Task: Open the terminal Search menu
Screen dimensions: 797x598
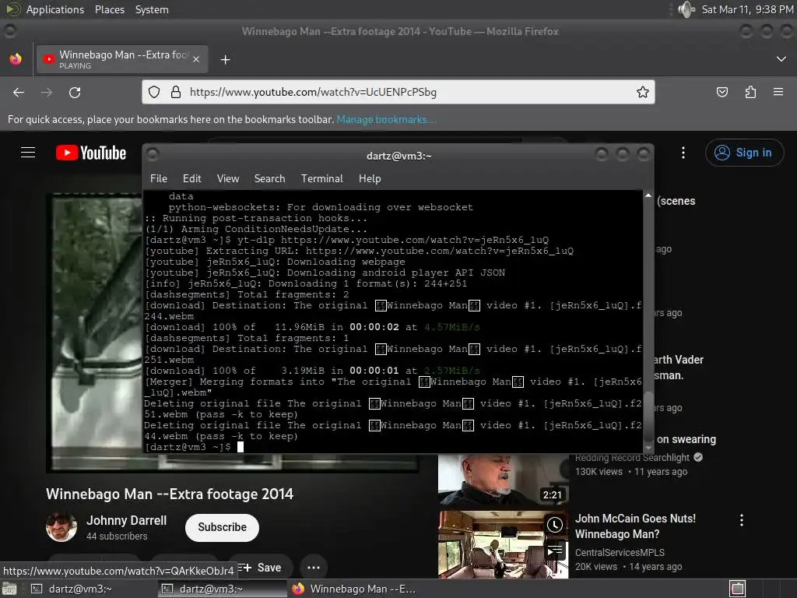Action: click(269, 178)
